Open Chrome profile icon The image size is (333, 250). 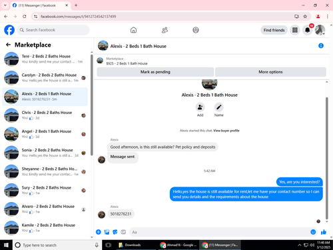(318, 17)
